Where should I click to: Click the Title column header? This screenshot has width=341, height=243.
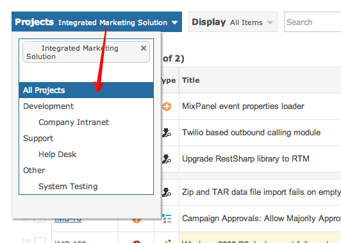coord(191,80)
